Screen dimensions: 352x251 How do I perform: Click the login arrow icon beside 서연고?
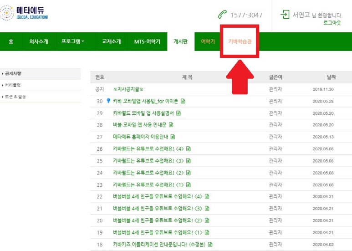click(285, 15)
